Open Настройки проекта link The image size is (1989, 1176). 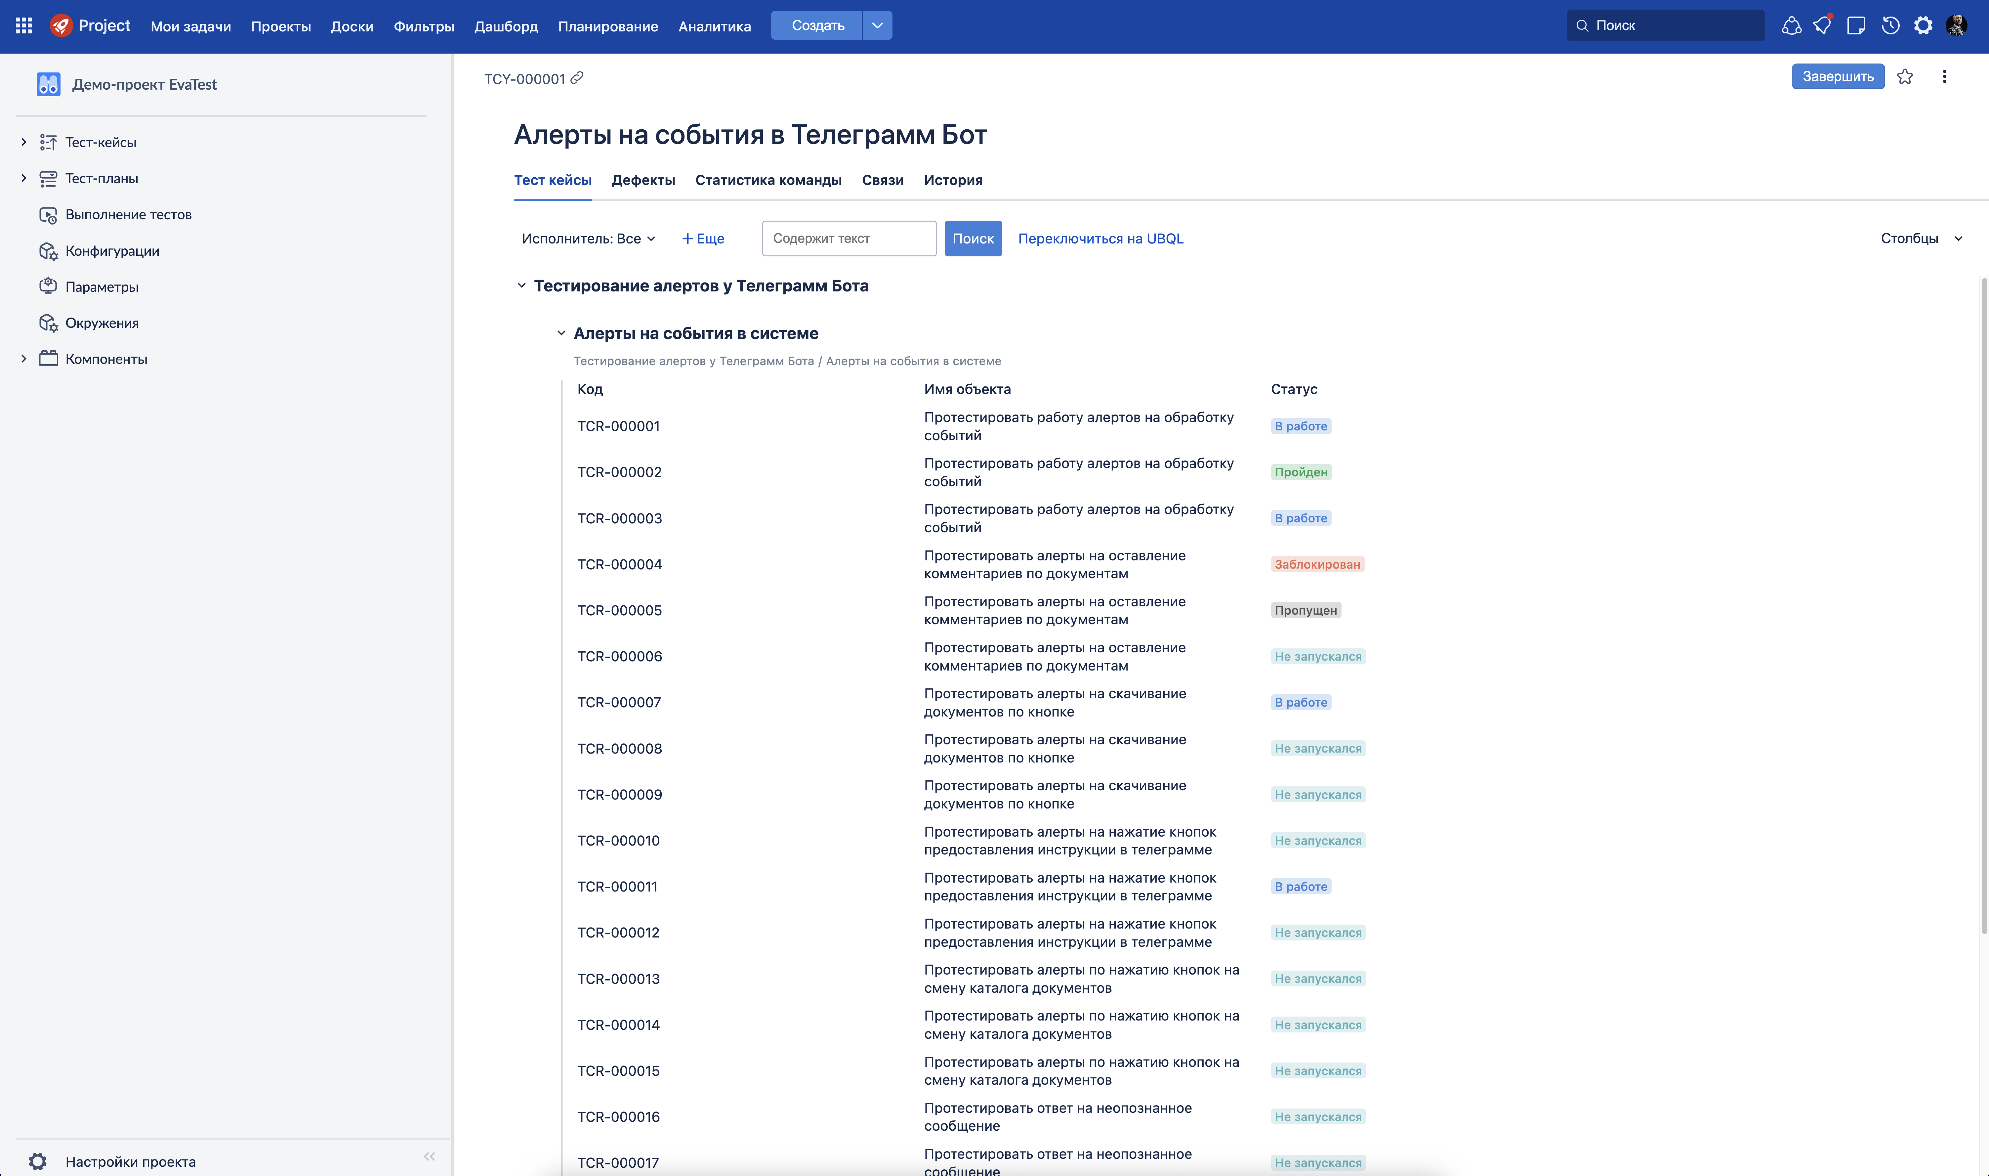point(131,1162)
